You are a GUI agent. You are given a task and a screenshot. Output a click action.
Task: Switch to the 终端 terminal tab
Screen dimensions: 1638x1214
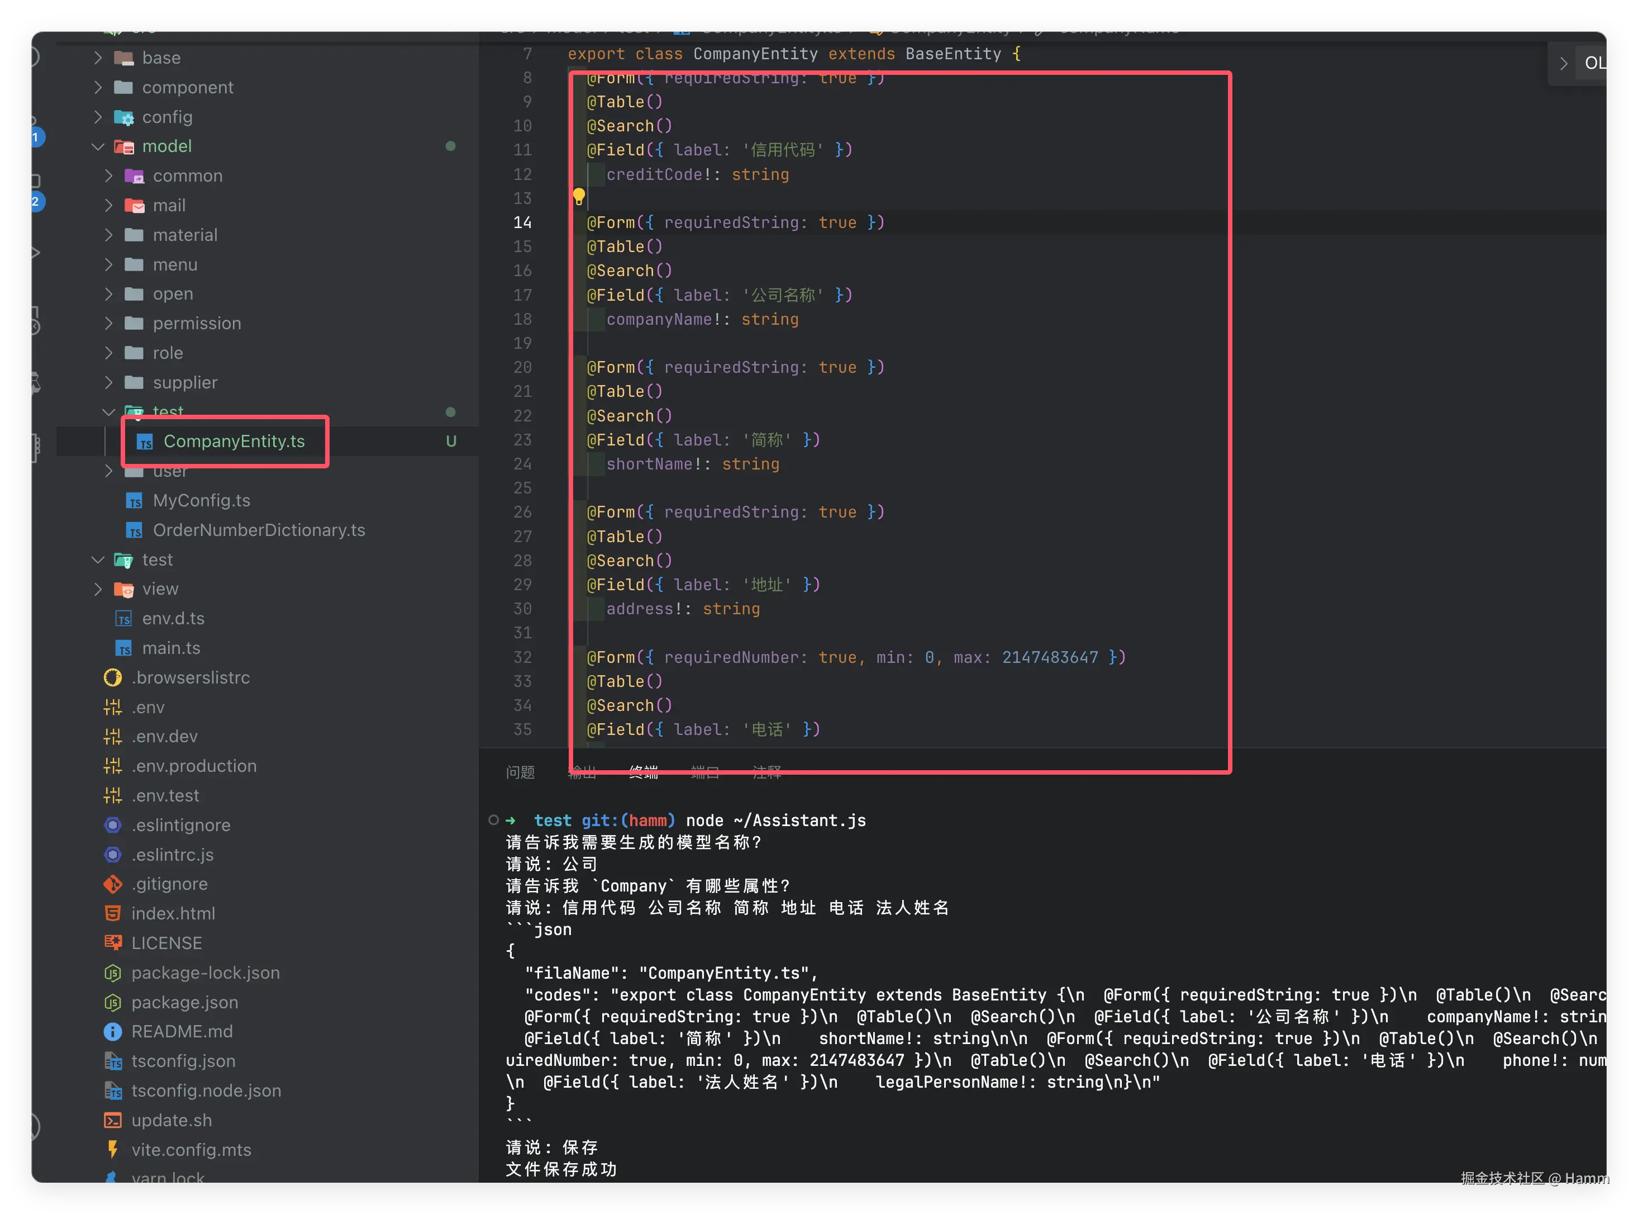644,772
